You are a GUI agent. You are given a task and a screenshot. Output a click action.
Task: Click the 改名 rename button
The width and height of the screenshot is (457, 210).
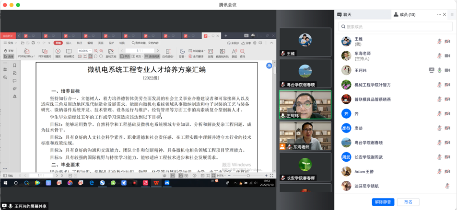[x=408, y=202]
